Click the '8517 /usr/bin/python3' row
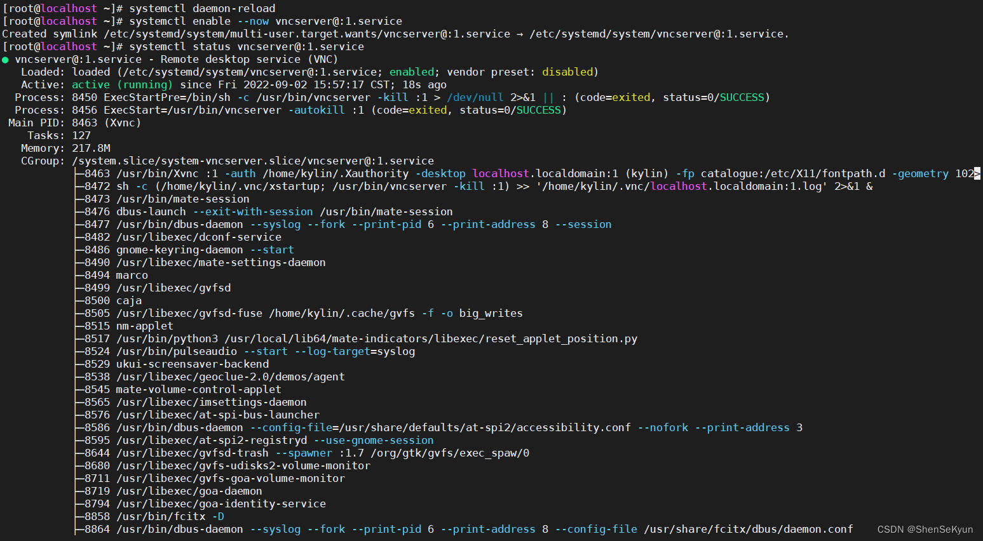Image resolution: width=983 pixels, height=541 pixels. tap(356, 338)
